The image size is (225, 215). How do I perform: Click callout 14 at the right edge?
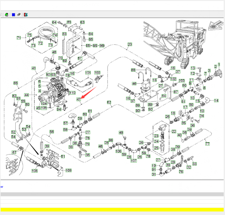(x=216, y=100)
